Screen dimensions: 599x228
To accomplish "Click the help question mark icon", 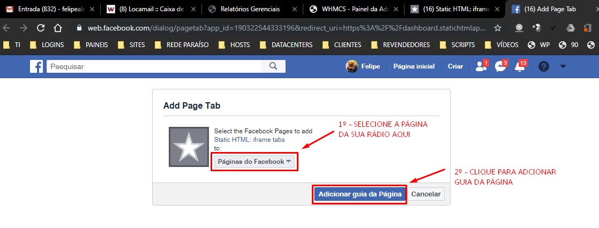I will tap(544, 66).
